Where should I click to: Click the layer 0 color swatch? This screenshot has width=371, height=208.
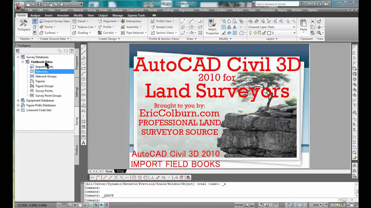[x=269, y=33]
